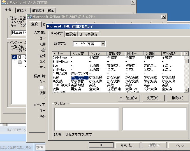Open ヘルプ from the dialog buttons
This screenshot has width=190, height=151.
[180, 145]
